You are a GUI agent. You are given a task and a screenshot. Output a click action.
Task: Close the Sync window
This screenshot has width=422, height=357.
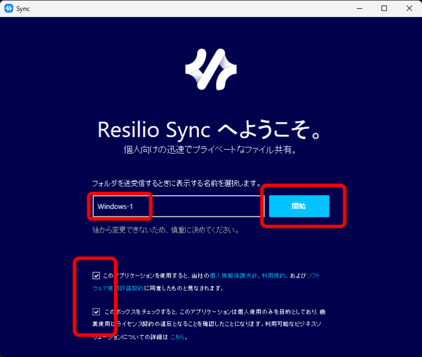409,8
